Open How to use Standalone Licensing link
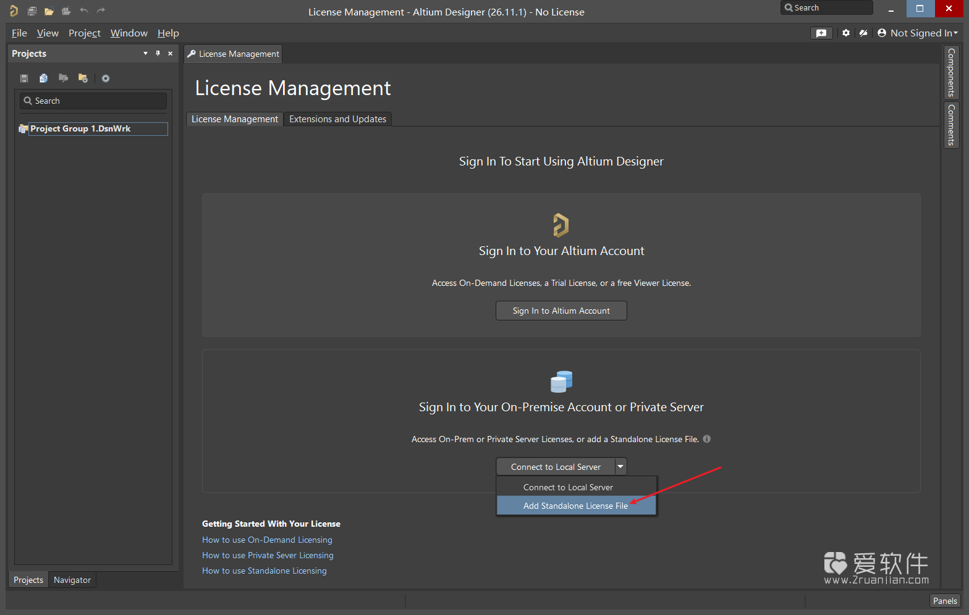This screenshot has width=969, height=615. tap(264, 571)
